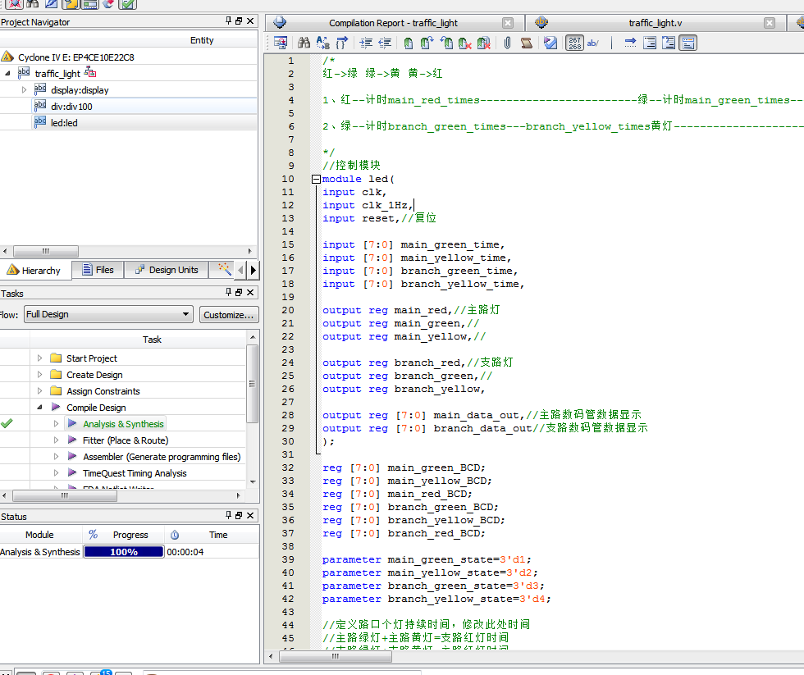Toggle line numbers display 267/268
804x675 pixels.
575,43
